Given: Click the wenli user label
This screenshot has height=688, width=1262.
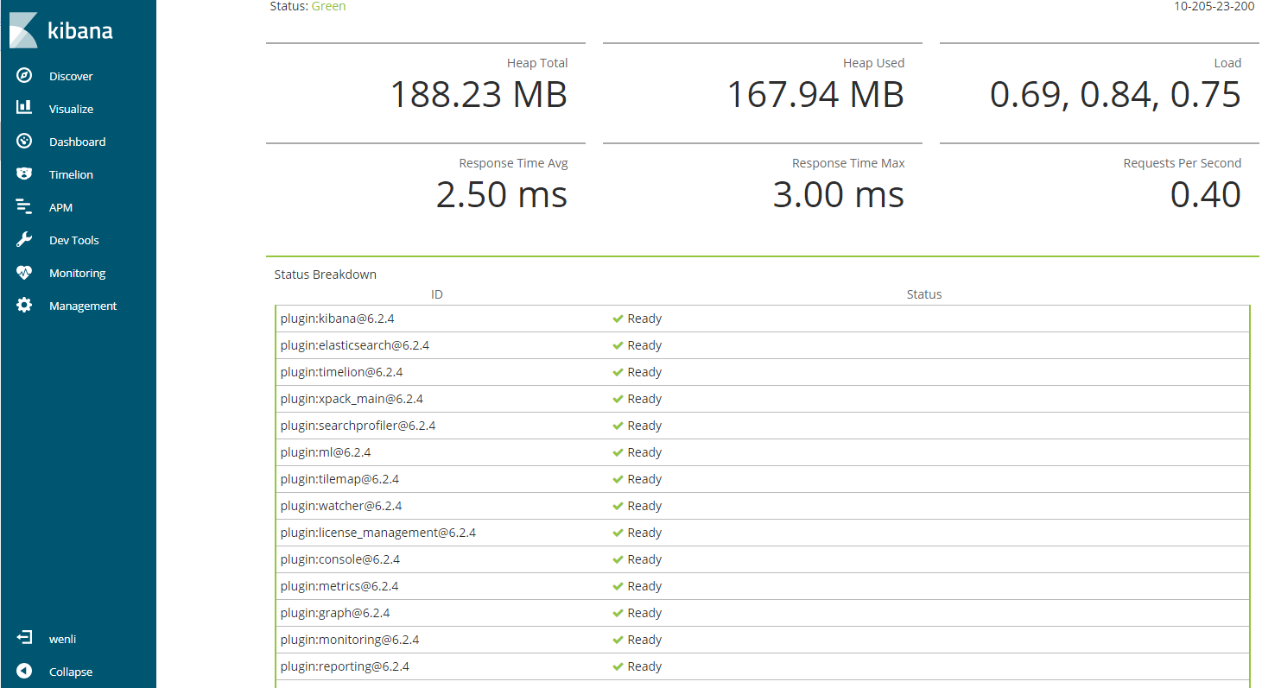Looking at the screenshot, I should tap(63, 639).
